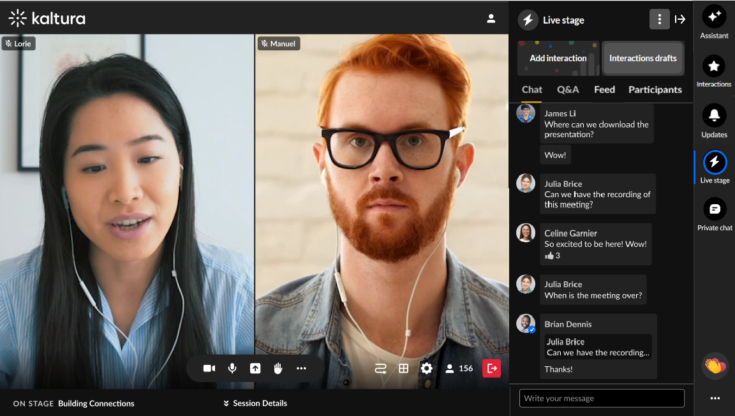The image size is (735, 416).
Task: Raise hand using the hand icon
Action: coord(278,369)
